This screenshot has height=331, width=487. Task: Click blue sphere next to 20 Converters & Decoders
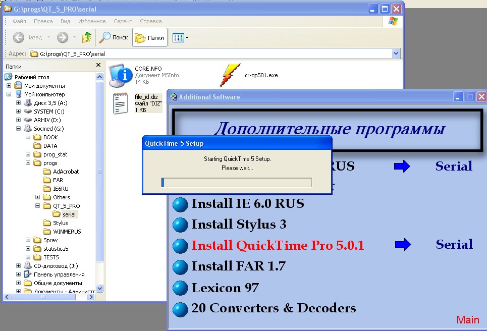(181, 310)
